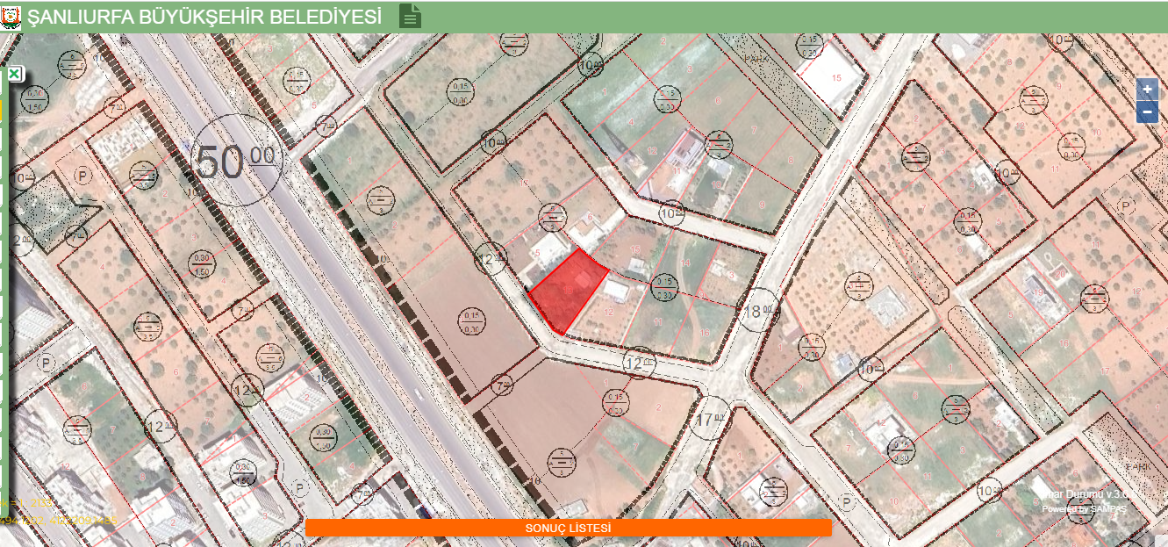Image resolution: width=1168 pixels, height=547 pixels.
Task: Click the large 50.00 road width marker
Action: 234,162
